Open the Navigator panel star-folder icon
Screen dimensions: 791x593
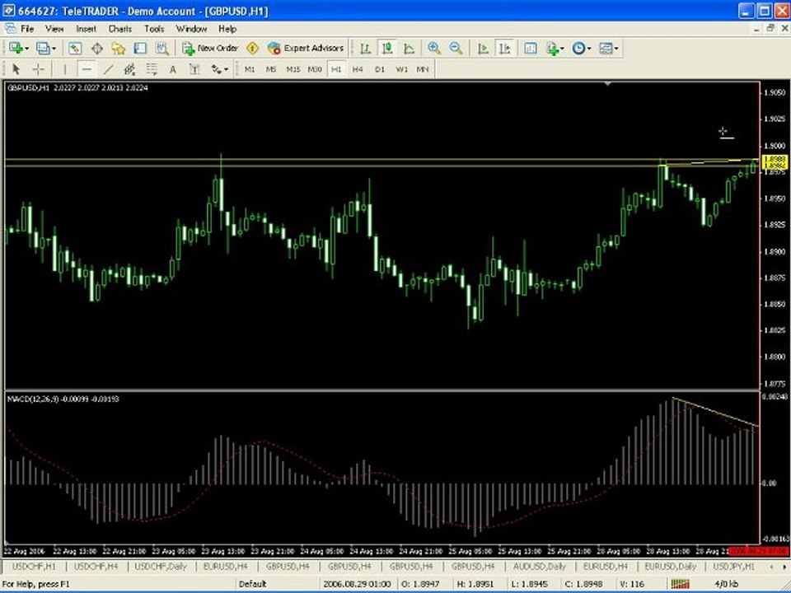(119, 49)
